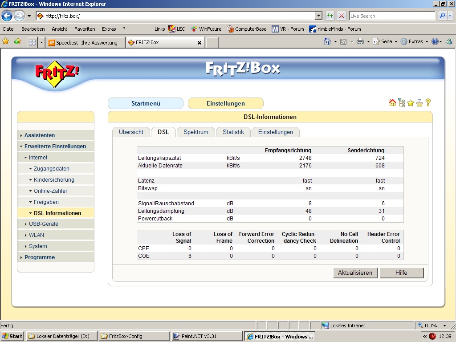
Task: Open the Datei menu
Action: [x=9, y=29]
